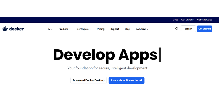The height and width of the screenshot is (109, 219).
Task: Open the Docs link in top bar
Action: pyautogui.click(x=175, y=20)
